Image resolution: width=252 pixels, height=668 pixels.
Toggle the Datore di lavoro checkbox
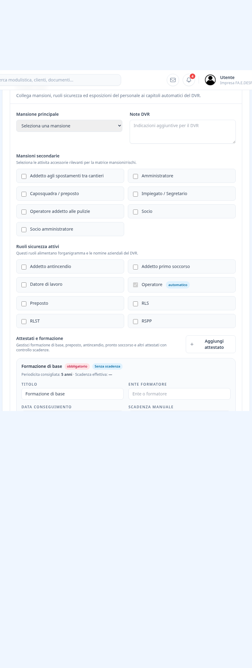[x=24, y=285]
